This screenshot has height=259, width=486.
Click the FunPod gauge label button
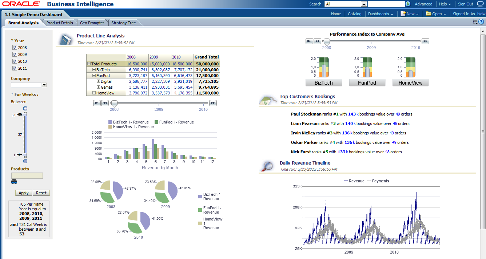(367, 83)
